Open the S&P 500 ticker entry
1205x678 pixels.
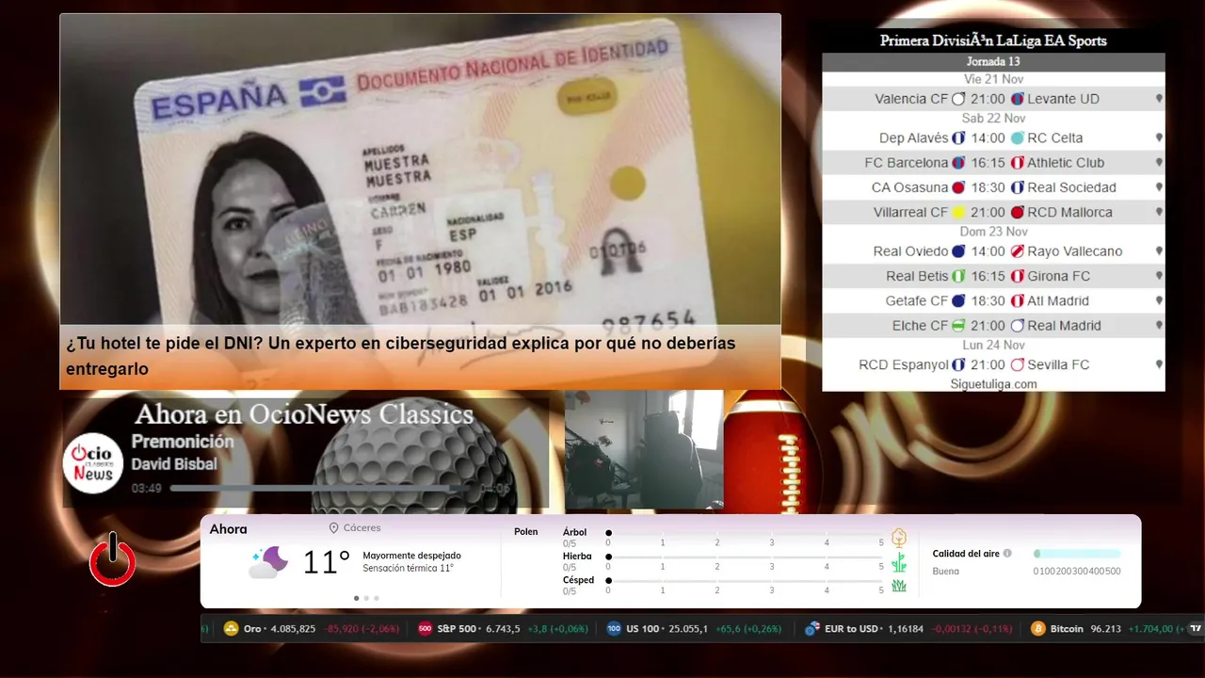(x=502, y=629)
